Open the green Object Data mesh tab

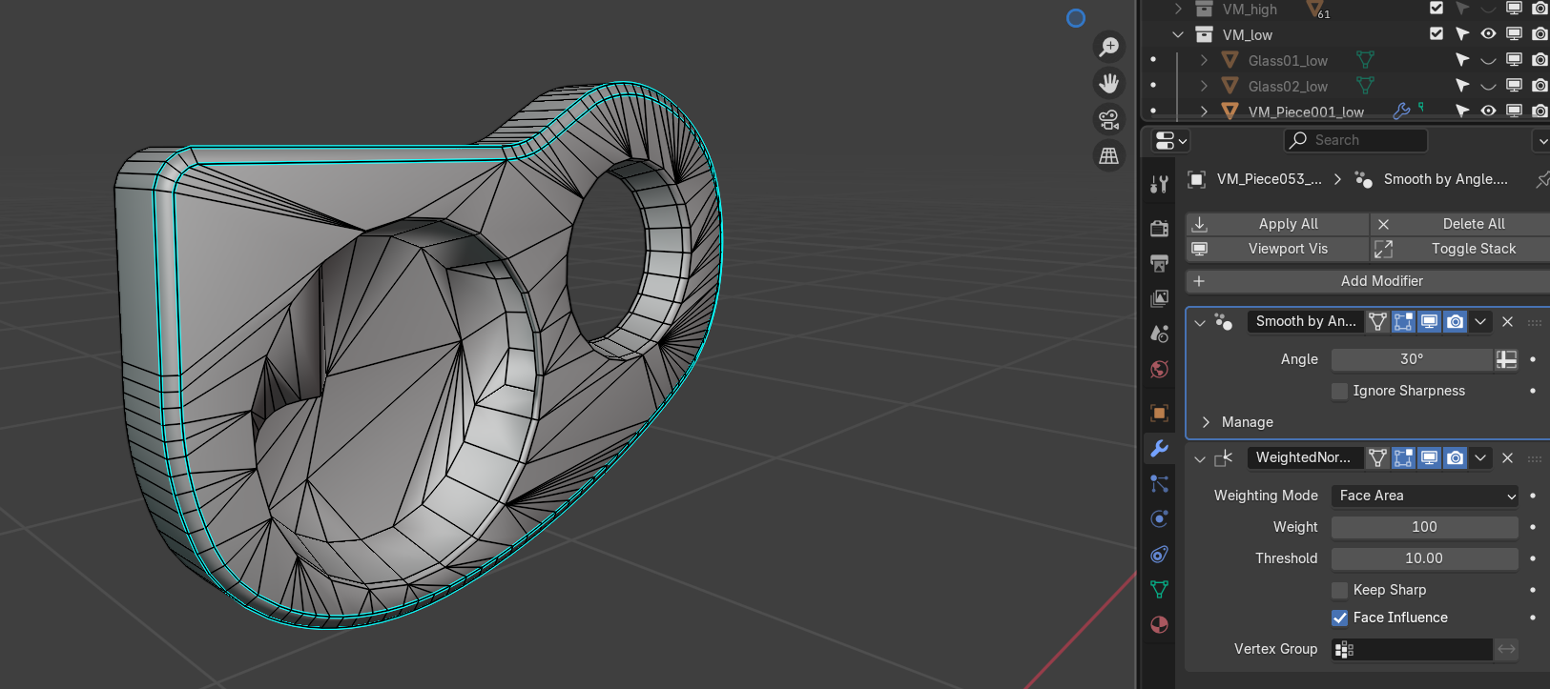1160,590
